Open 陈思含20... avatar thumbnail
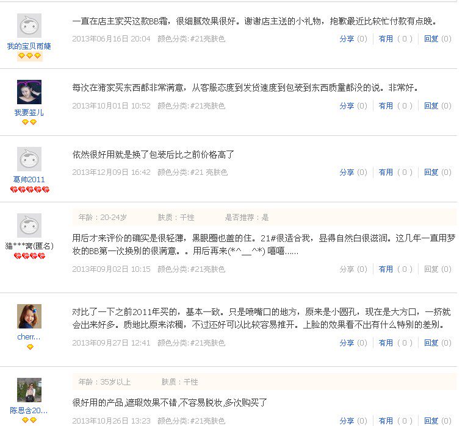Image resolution: width=465 pixels, height=426 pixels. 29,390
